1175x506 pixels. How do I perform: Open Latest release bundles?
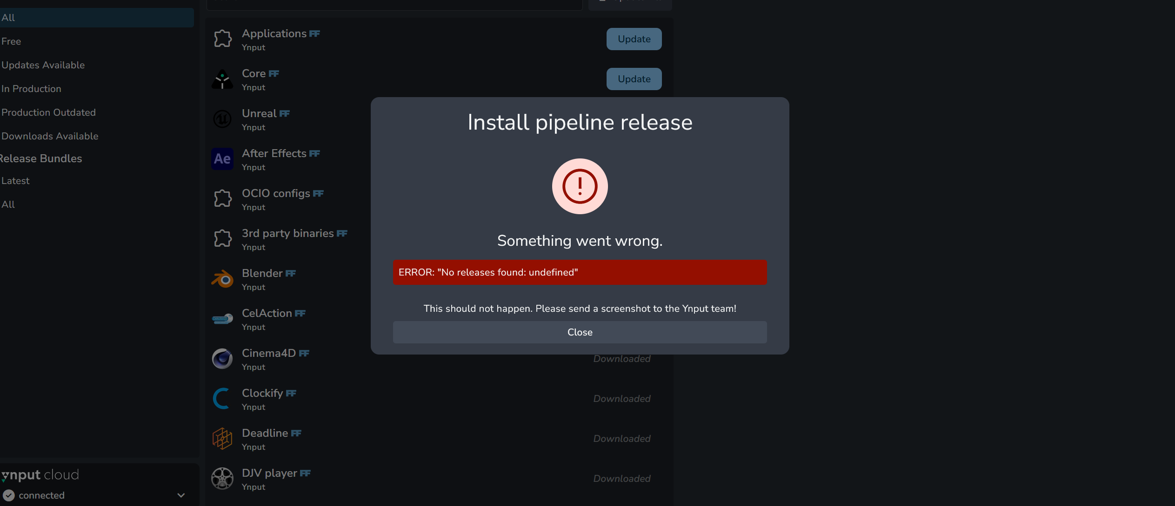point(97,181)
